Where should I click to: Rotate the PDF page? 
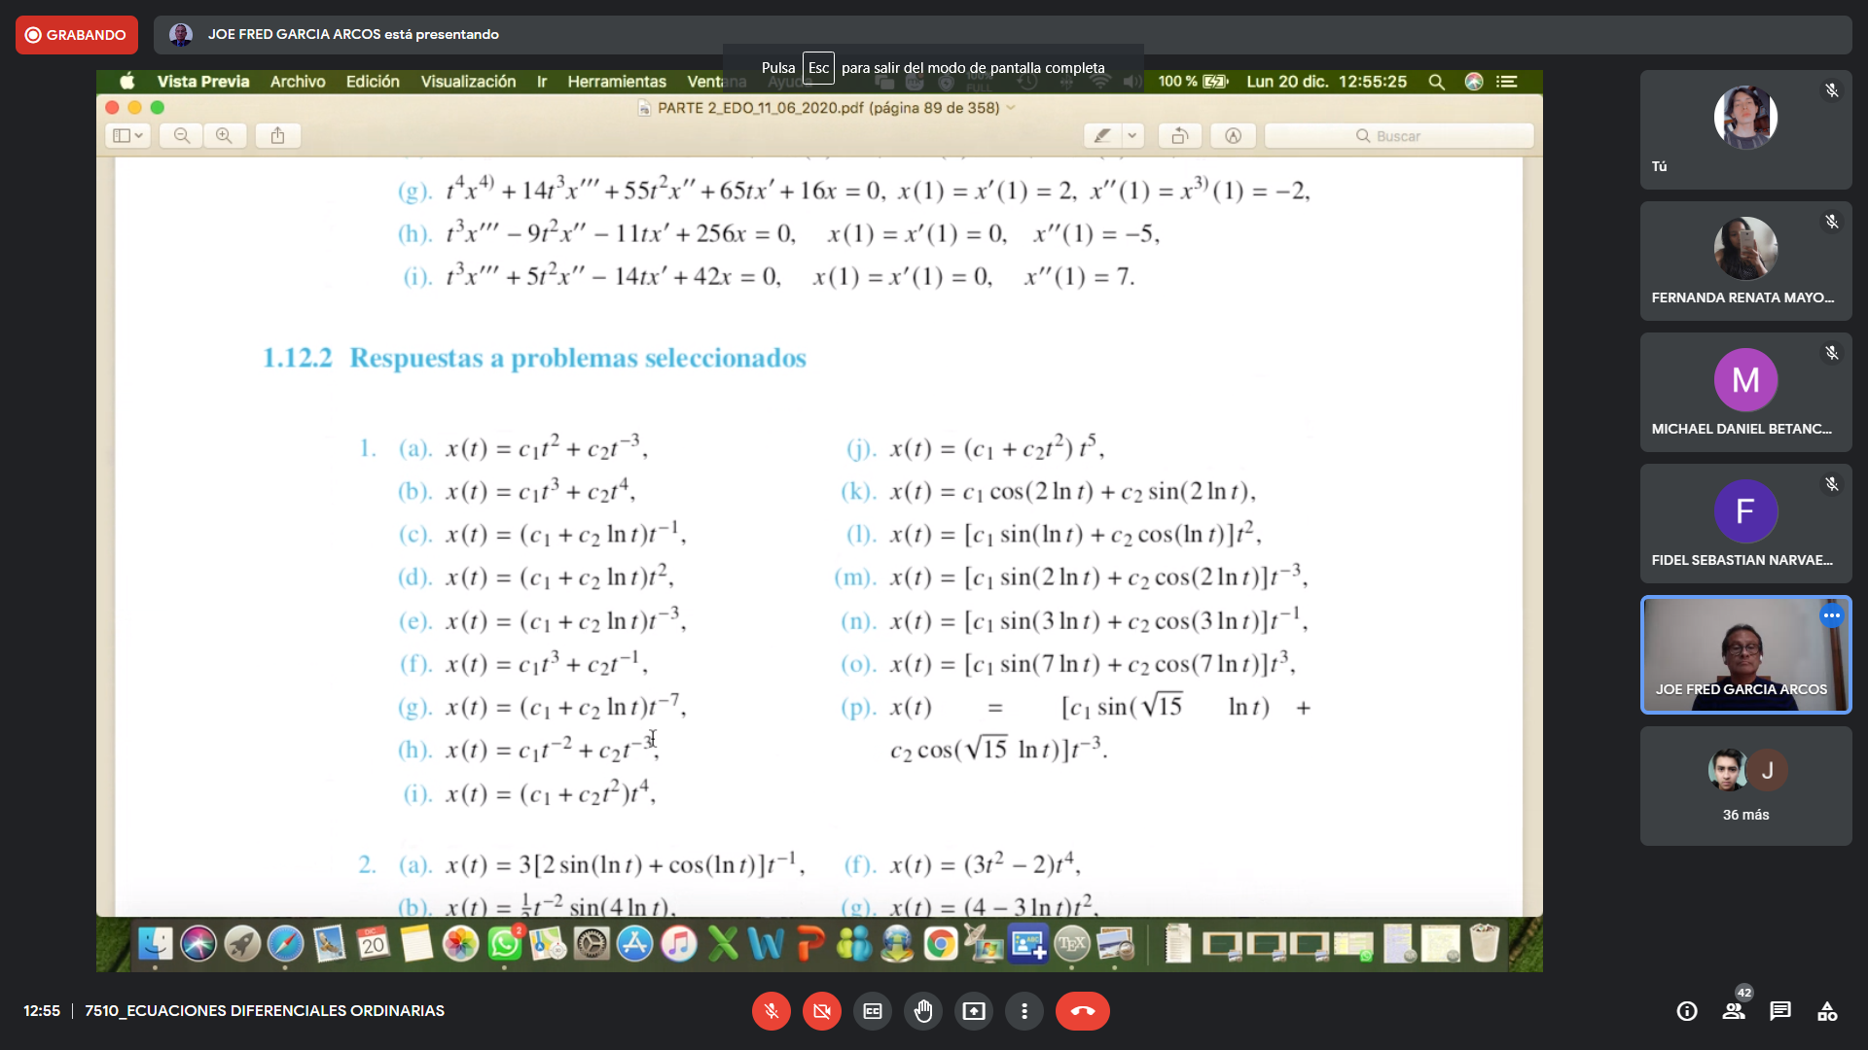coord(1180,135)
